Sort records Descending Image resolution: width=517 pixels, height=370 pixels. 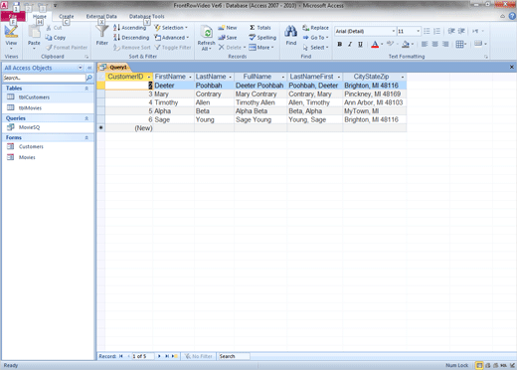[x=131, y=38]
